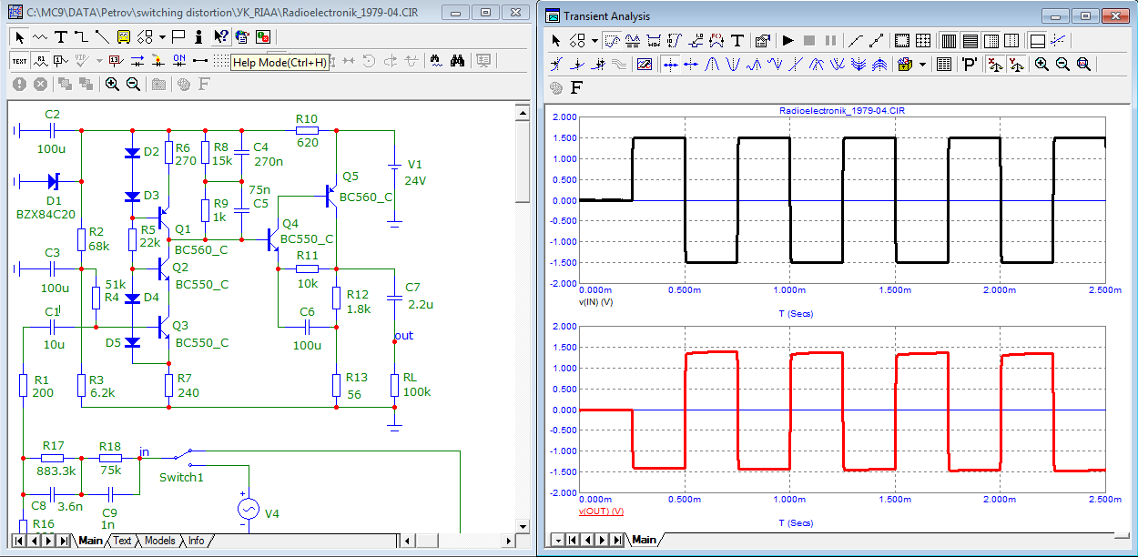The height and width of the screenshot is (557, 1138).
Task: Open the dropdown arrow in analysis toolbar top row
Action: click(594, 41)
